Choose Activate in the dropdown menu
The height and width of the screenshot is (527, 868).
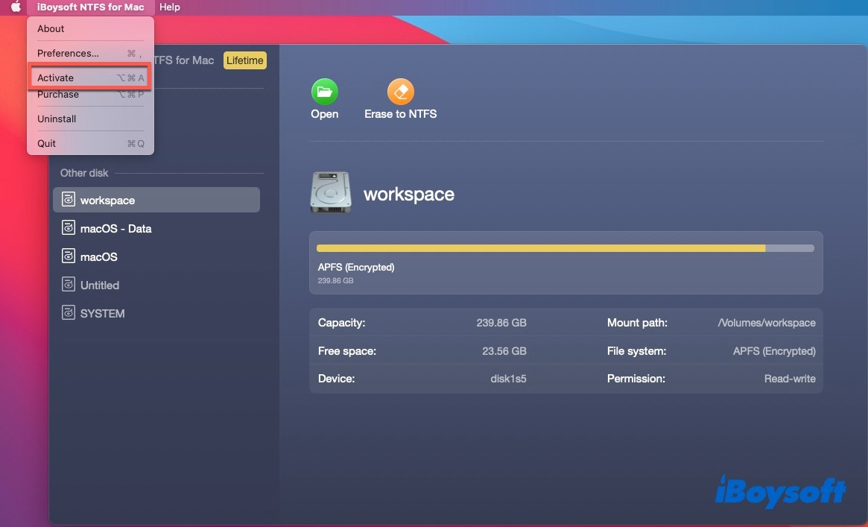[x=56, y=78]
